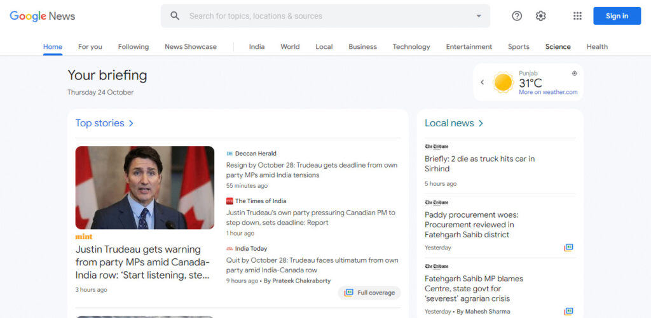Switch to the Sports tab
The height and width of the screenshot is (318, 651).
pyautogui.click(x=519, y=47)
